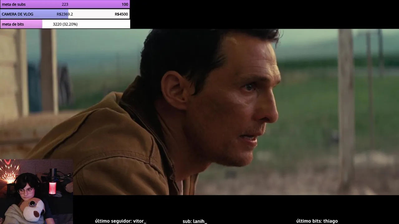Click the CAMERA DE VLOG donation bar

pos(65,14)
